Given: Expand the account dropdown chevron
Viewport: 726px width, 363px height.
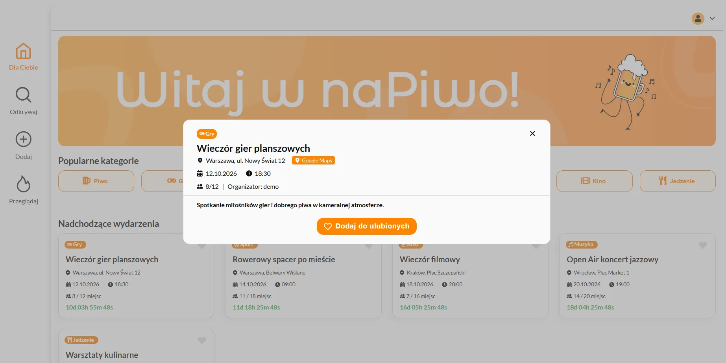Looking at the screenshot, I should [712, 18].
